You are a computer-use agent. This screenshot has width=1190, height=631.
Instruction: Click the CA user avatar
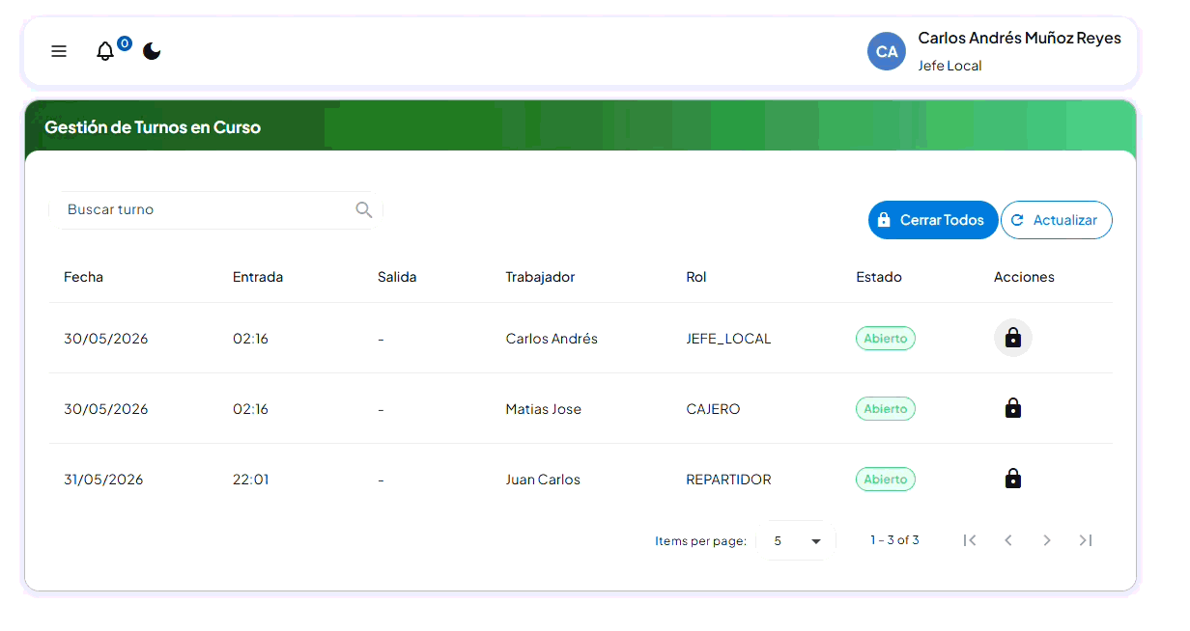tap(887, 51)
